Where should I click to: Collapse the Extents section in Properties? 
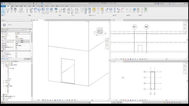pyautogui.click(x=30, y=51)
